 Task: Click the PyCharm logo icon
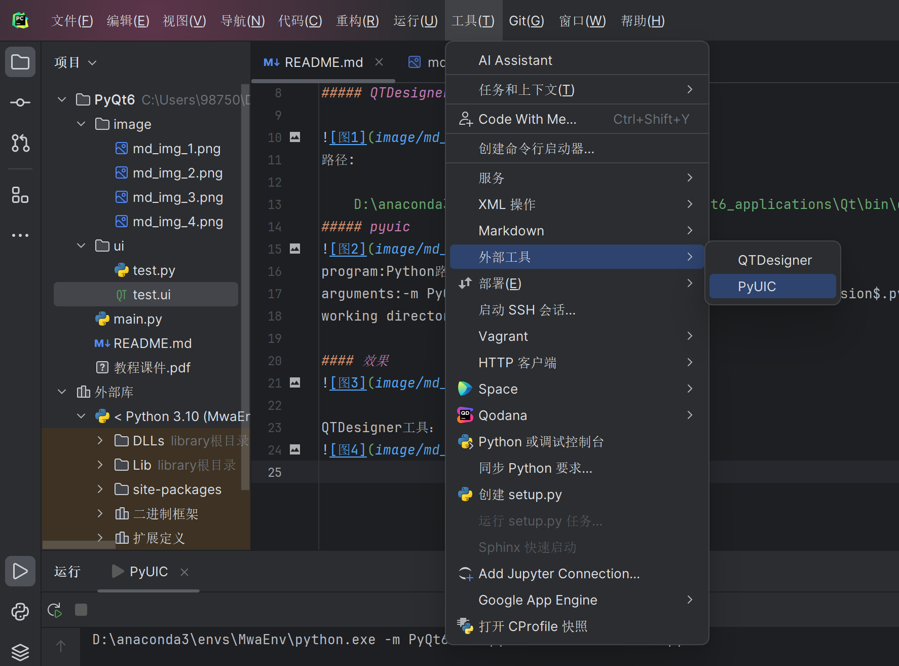coord(20,20)
